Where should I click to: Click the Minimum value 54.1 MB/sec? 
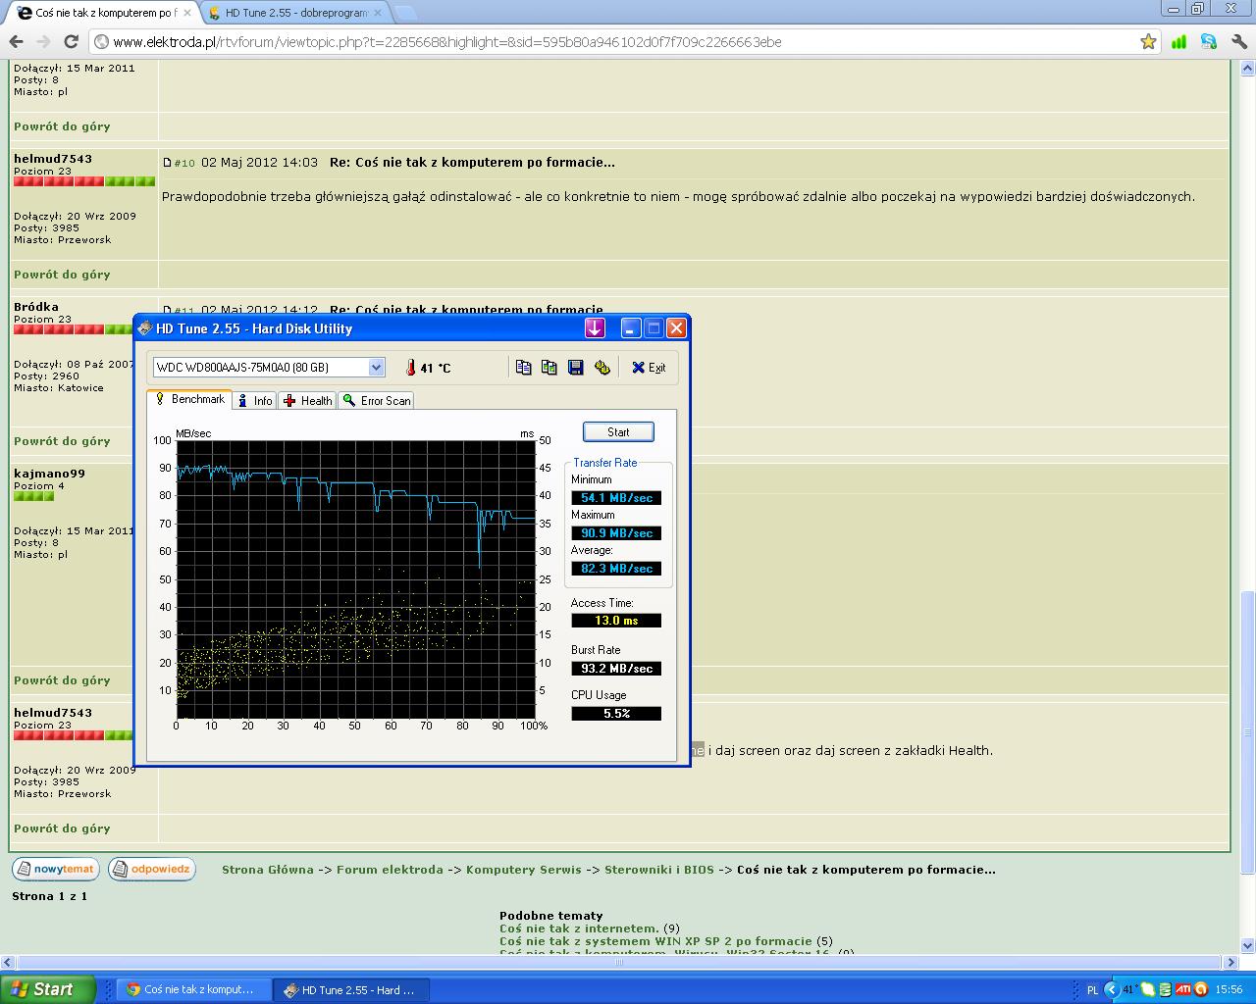(x=616, y=498)
